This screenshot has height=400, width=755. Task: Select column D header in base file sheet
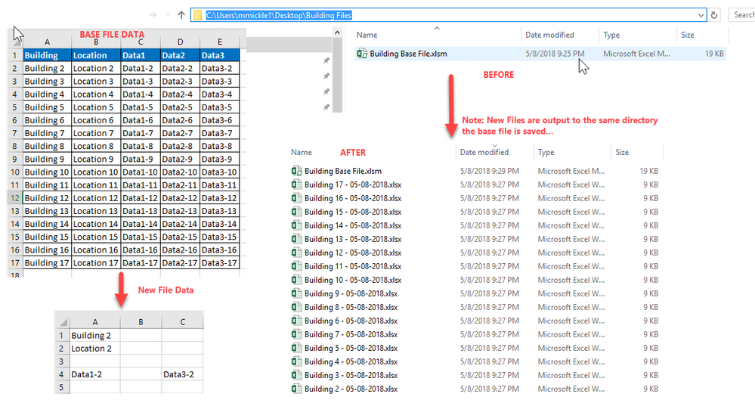click(180, 42)
